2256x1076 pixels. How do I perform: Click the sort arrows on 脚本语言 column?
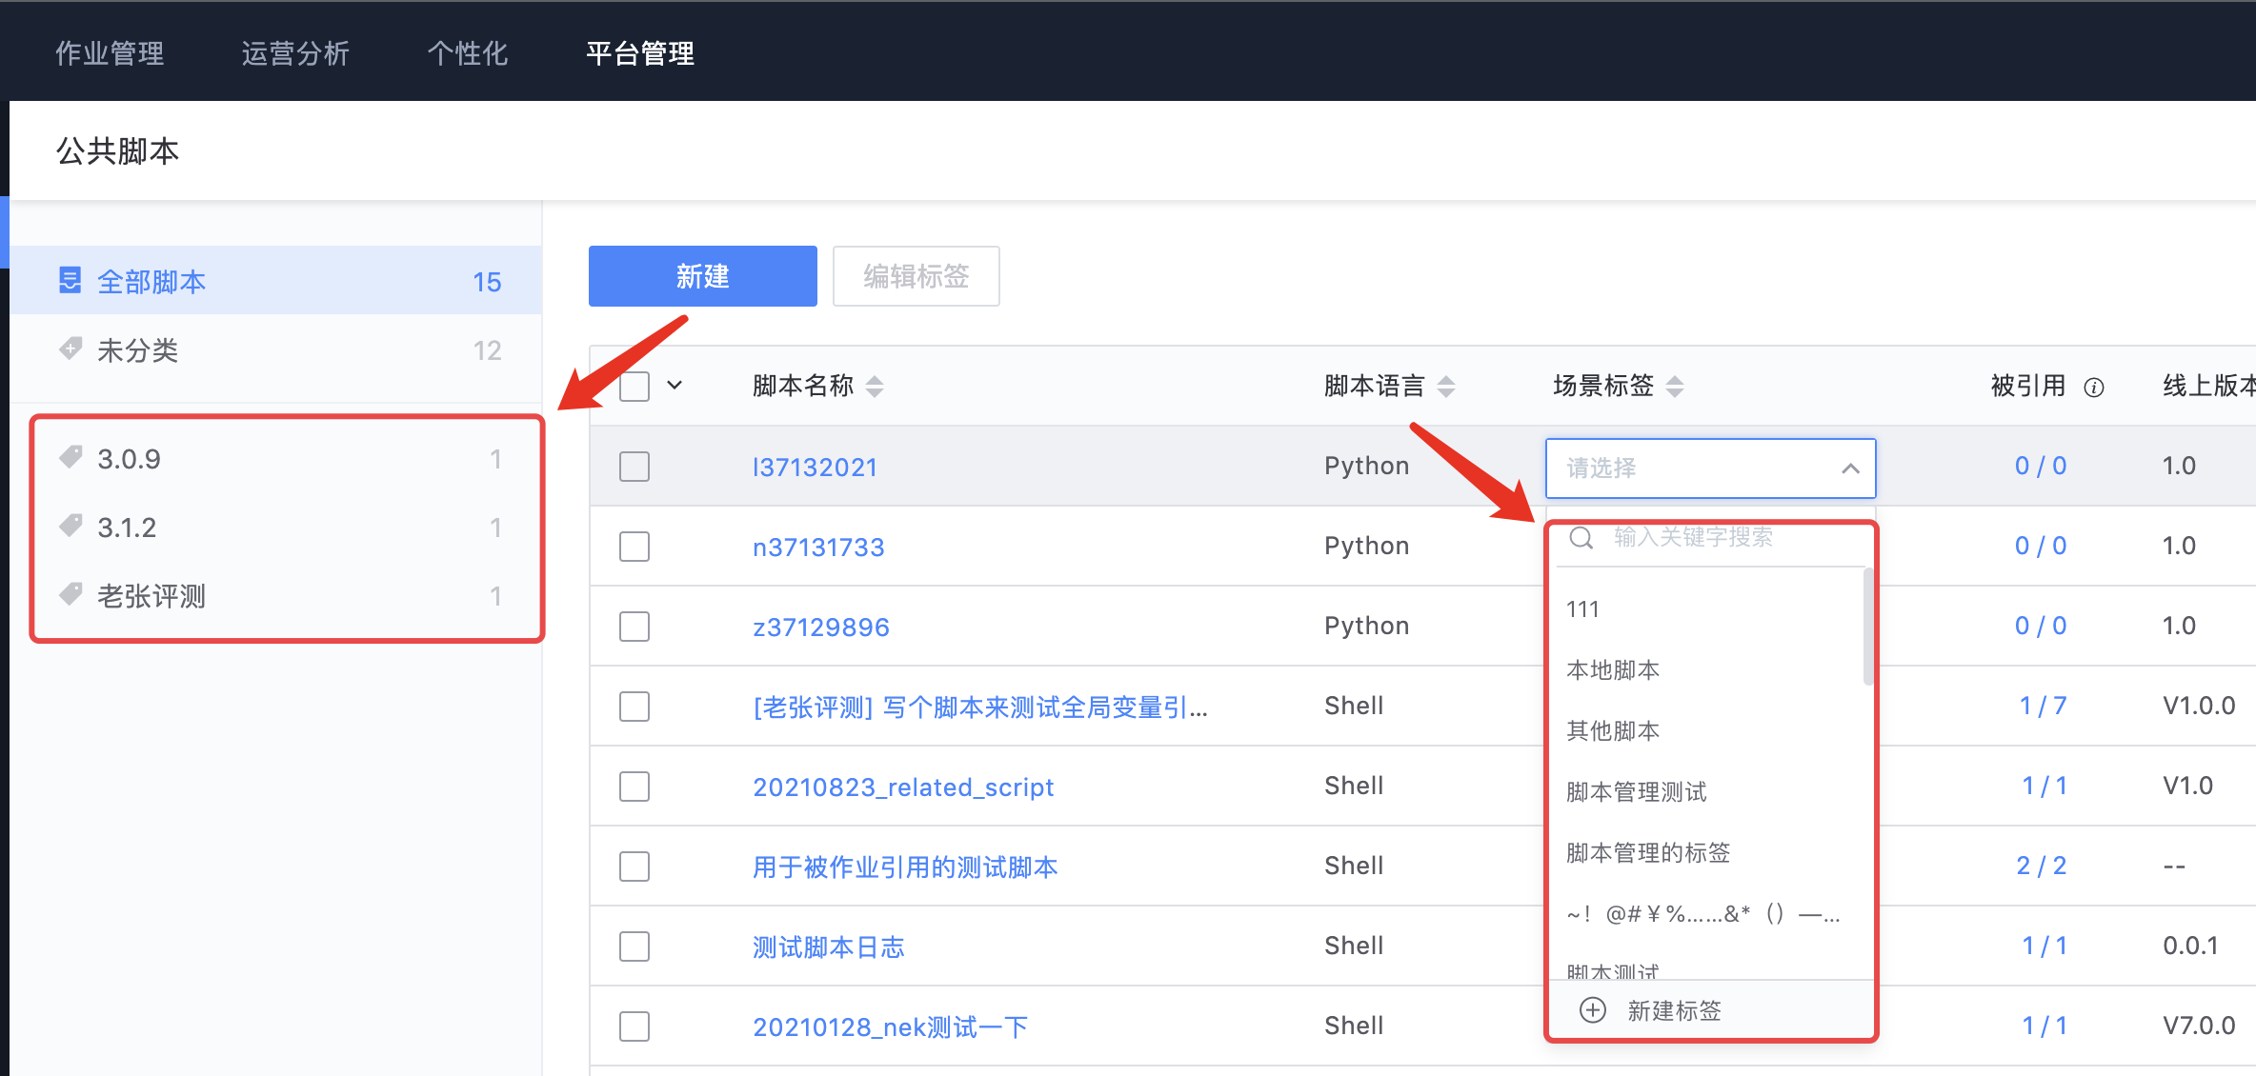pyautogui.click(x=1447, y=387)
